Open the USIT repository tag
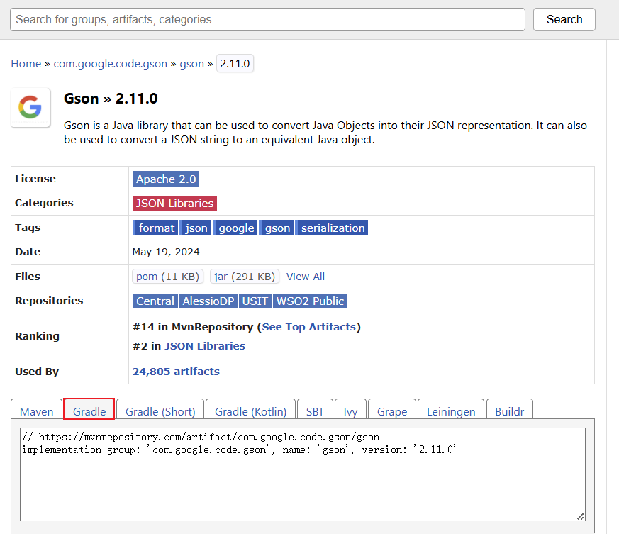Screen dimensions: 619x534 pos(255,301)
